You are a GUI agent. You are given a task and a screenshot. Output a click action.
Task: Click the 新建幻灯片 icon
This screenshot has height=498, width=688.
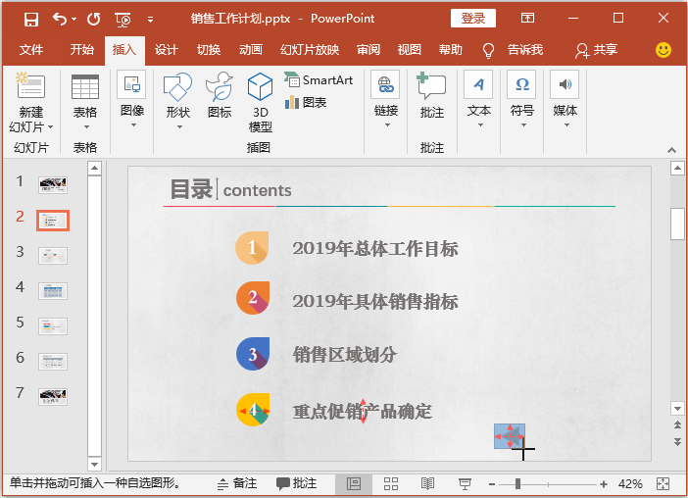[30, 85]
